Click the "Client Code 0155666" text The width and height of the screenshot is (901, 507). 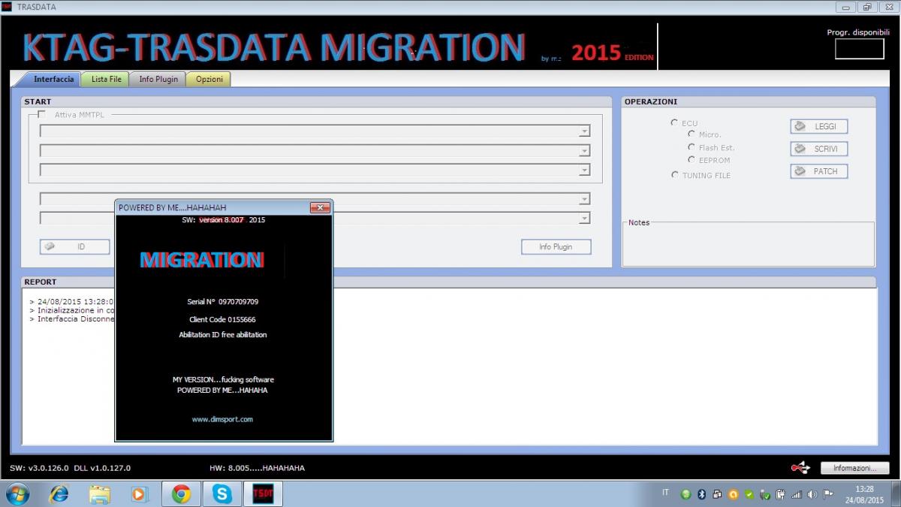pyautogui.click(x=222, y=319)
